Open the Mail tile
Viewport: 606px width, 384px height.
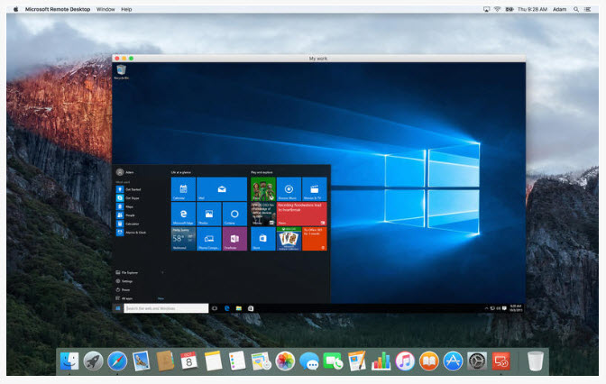[221, 188]
